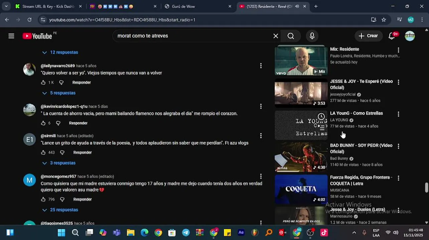
Task: Open options menu for @kevinricardolopez1-q1u comment
Action: tap(261, 106)
